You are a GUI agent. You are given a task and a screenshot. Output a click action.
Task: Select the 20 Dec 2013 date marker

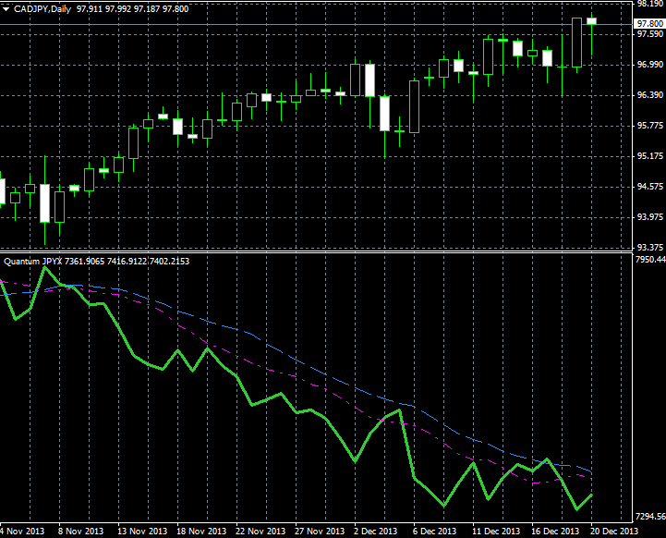(x=614, y=532)
